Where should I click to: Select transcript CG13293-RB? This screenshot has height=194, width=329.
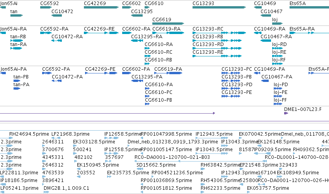(208, 37)
